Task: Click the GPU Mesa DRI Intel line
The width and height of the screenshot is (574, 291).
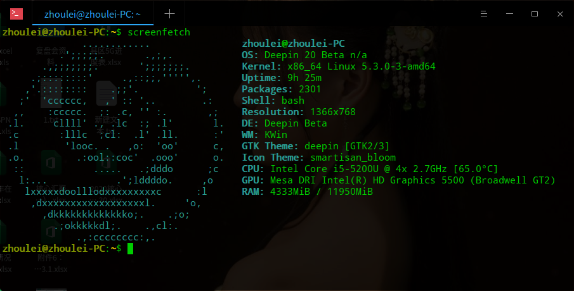Action: coord(398,180)
